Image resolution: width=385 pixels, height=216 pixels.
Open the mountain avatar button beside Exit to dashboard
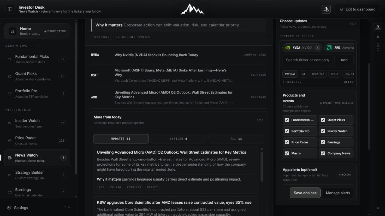pos(326,9)
